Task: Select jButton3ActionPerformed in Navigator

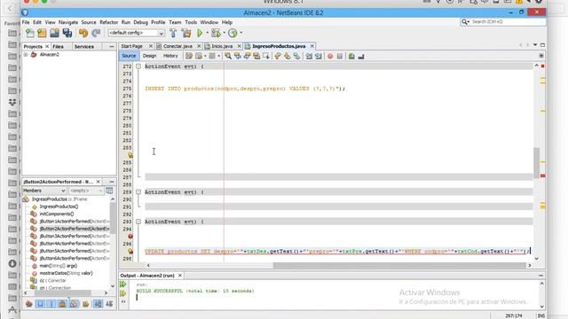Action: (x=74, y=237)
